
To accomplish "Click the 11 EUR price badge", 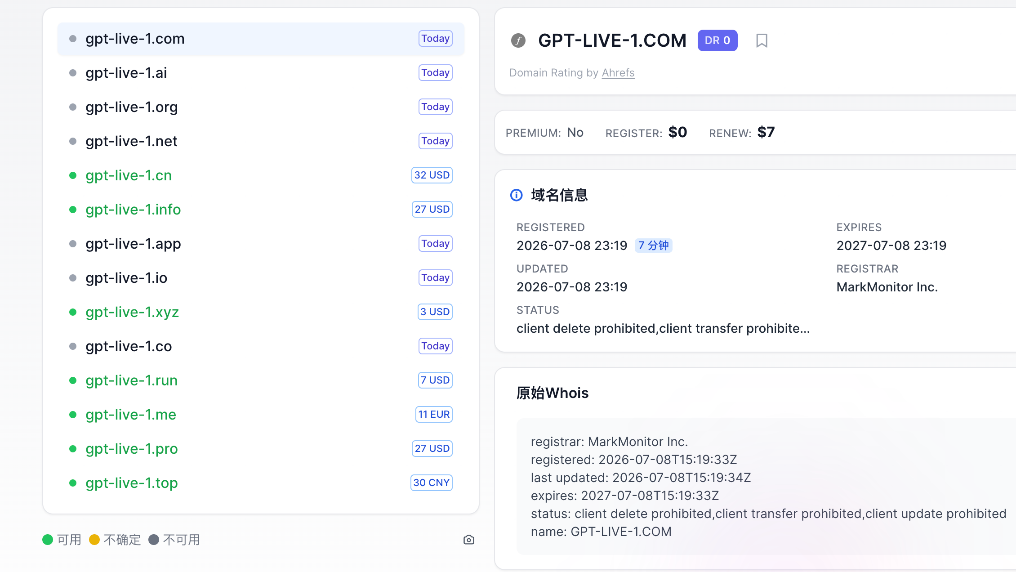I will click(x=434, y=415).
